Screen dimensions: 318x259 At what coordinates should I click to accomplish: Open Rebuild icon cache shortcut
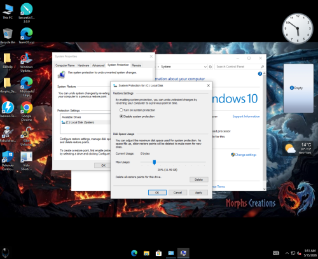pyautogui.click(x=8, y=134)
